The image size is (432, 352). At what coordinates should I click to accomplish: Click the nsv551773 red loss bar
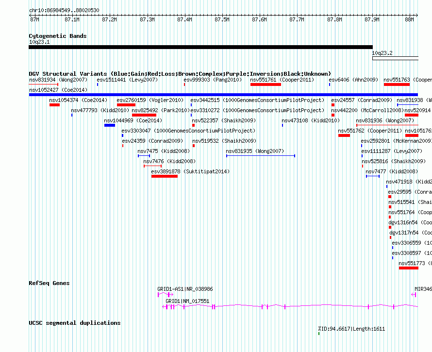tap(409, 268)
